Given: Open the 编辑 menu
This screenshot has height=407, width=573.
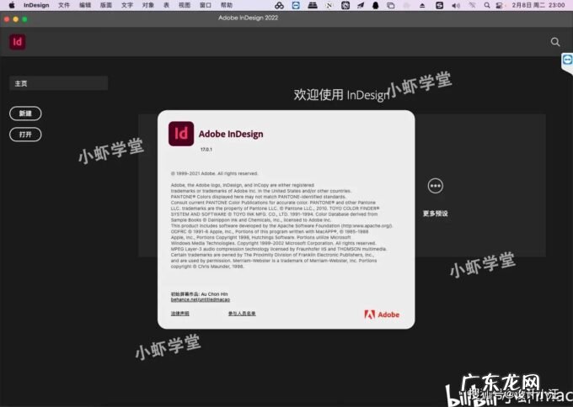Looking at the screenshot, I should coord(85,5).
